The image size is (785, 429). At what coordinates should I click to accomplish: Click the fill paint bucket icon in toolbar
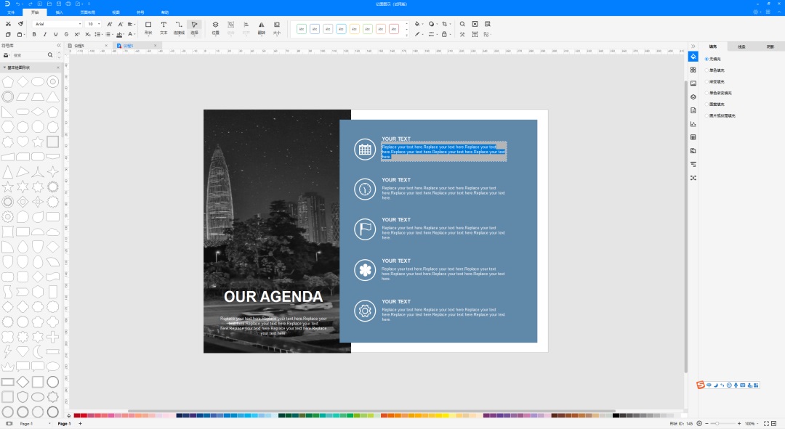click(x=417, y=24)
